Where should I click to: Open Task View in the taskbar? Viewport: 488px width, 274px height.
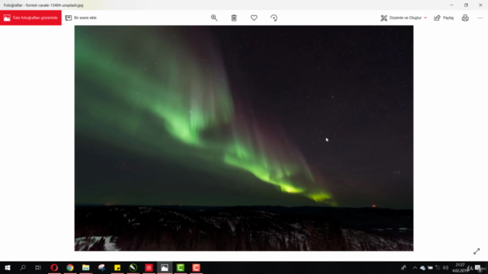[38, 267]
